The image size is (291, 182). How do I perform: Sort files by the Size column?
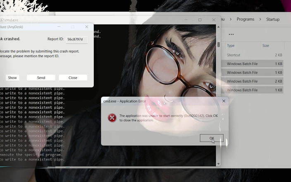pos(266,45)
